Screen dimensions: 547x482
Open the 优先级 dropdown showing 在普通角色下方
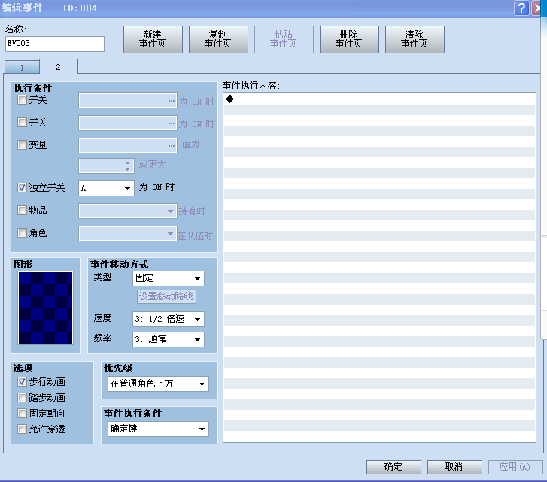pos(158,384)
